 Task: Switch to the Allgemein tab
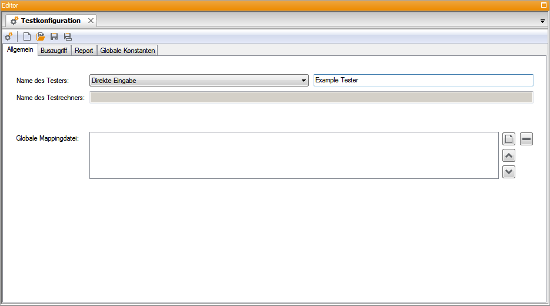(x=20, y=49)
